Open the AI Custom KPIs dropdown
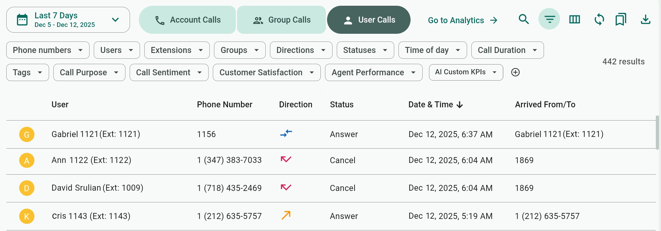This screenshot has width=661, height=231. (466, 72)
